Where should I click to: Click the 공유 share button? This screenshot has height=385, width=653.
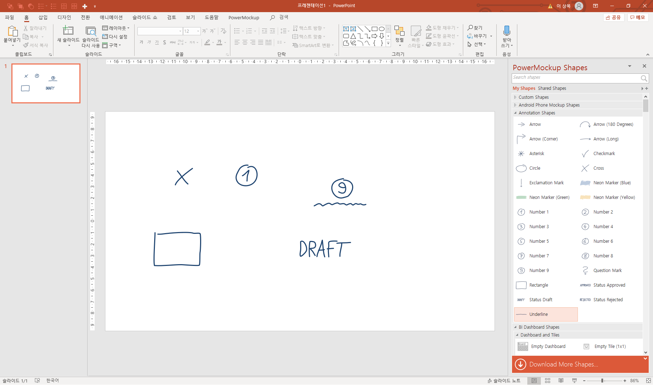click(613, 17)
